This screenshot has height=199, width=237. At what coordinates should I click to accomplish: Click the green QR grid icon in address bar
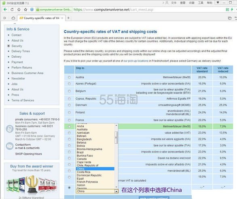click(227, 10)
